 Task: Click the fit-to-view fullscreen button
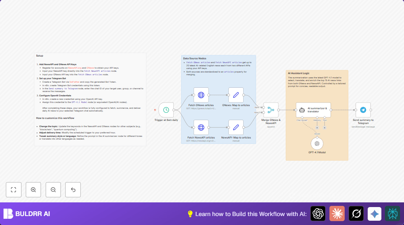point(14,190)
